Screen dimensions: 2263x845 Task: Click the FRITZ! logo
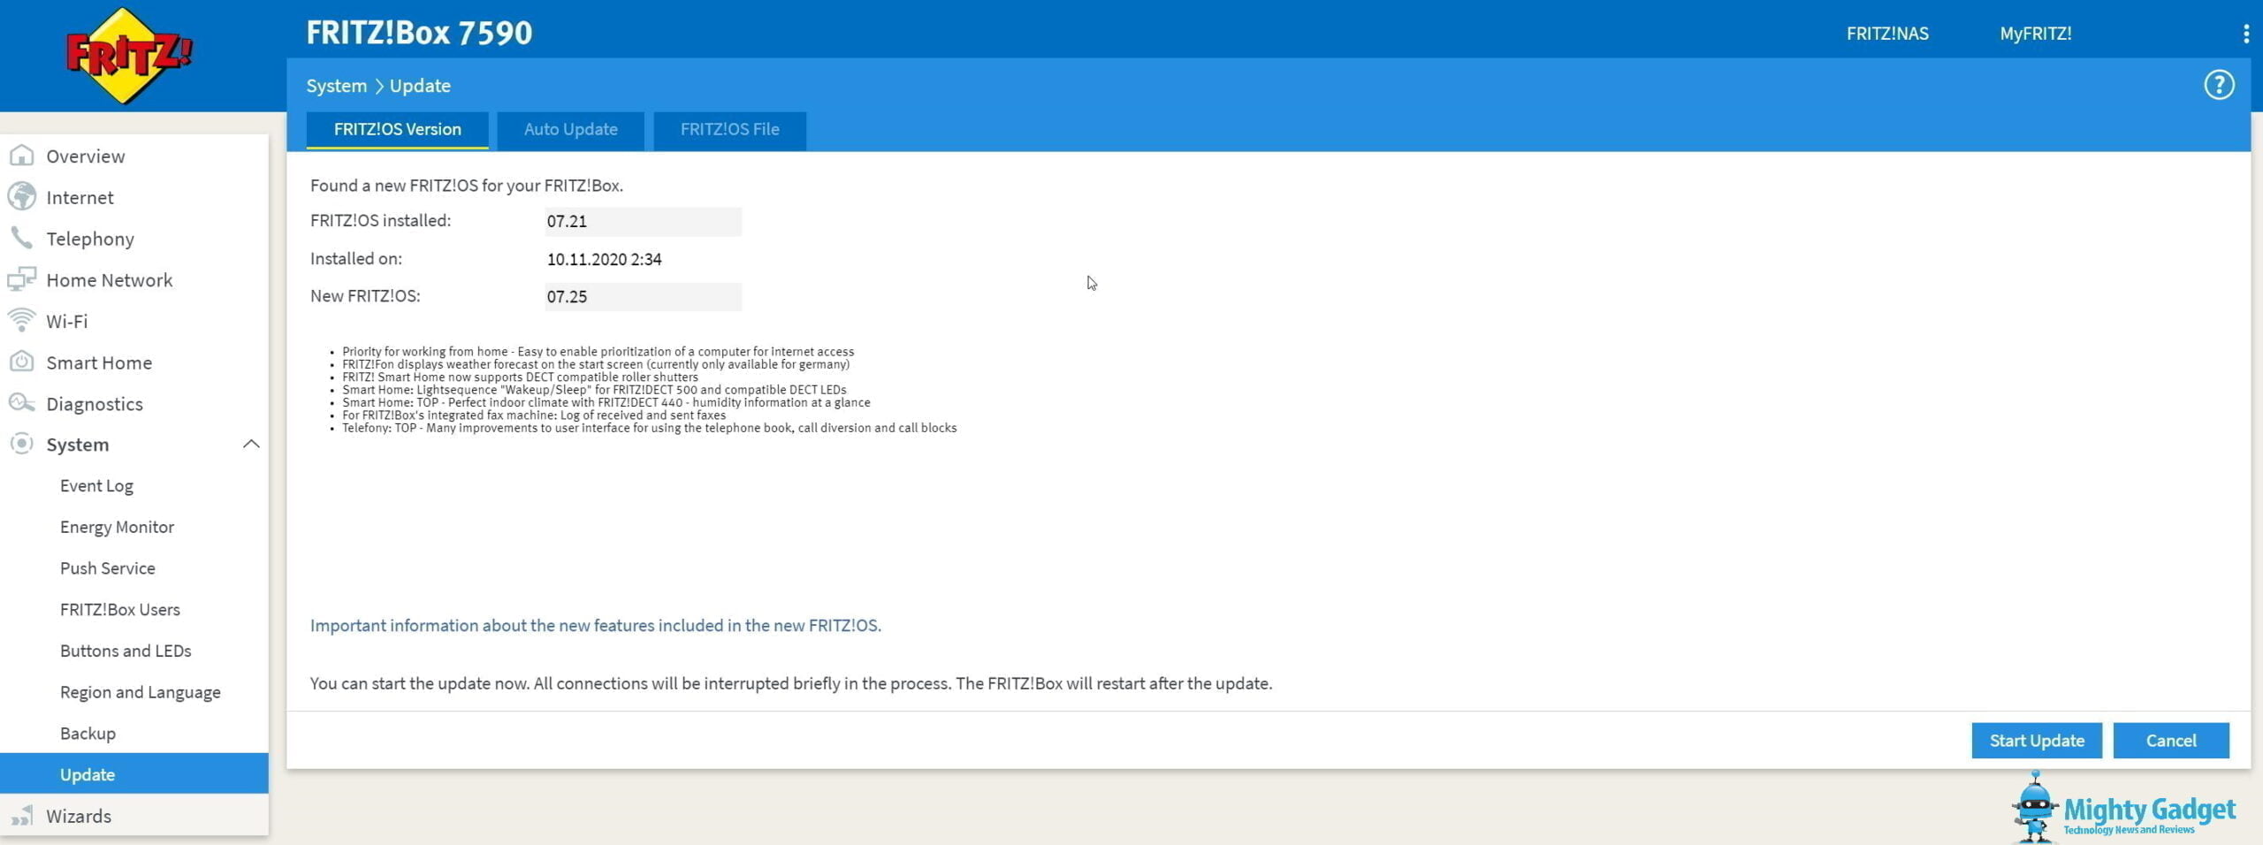point(129,56)
